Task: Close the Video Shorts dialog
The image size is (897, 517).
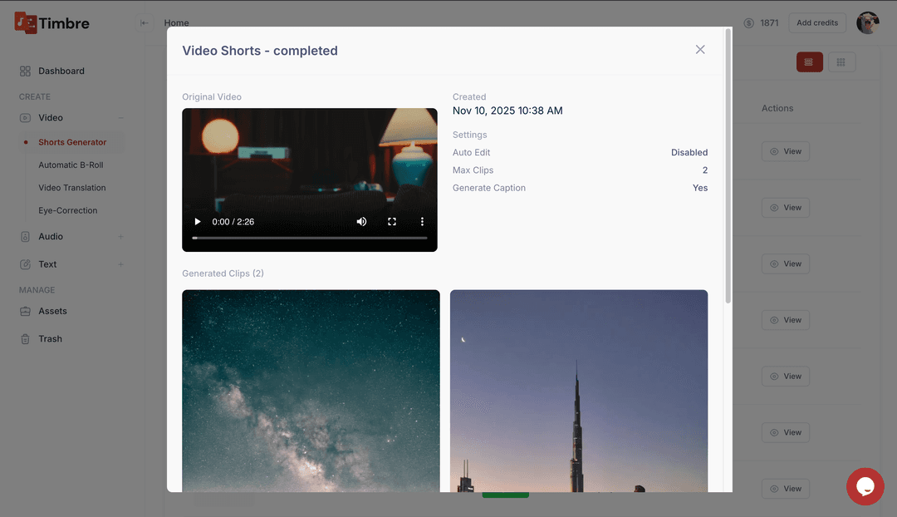Action: (x=700, y=50)
